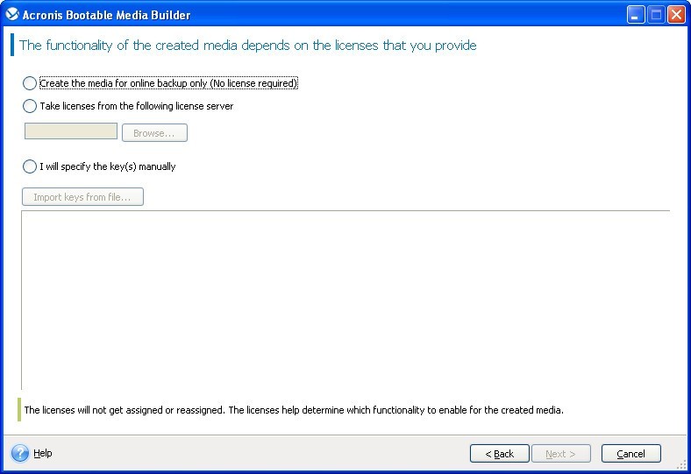Click the 'Acronis Bootable Media Builder' title text
Image resolution: width=691 pixels, height=474 pixels.
pyautogui.click(x=106, y=15)
